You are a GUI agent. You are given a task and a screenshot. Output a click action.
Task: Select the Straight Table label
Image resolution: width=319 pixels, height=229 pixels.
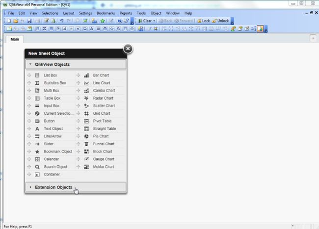point(105,128)
